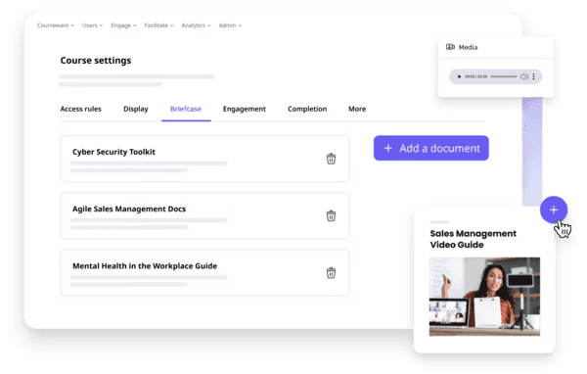The height and width of the screenshot is (374, 587).
Task: Seek along the audio progress bar
Action: point(504,76)
